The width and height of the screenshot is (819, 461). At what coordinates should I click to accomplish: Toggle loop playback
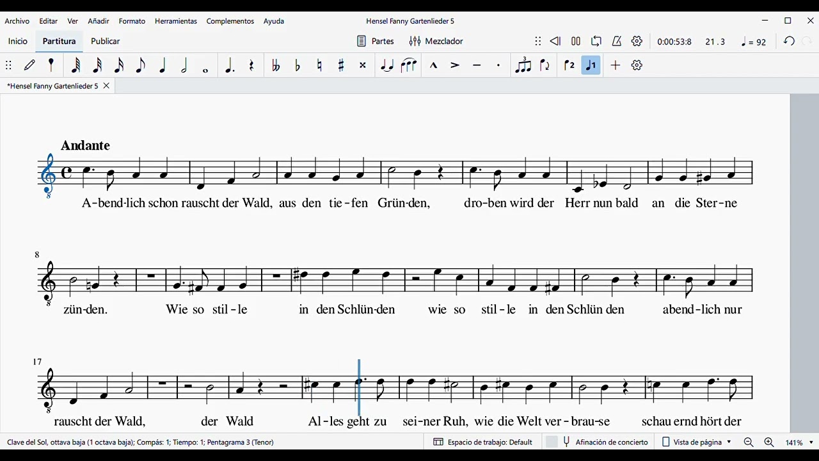click(x=596, y=41)
